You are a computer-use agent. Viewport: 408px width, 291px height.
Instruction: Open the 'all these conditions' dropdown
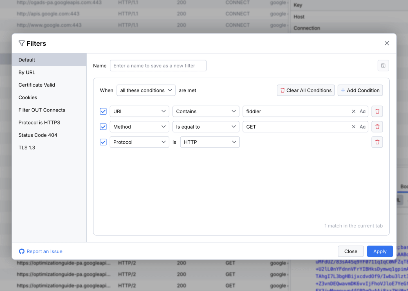pos(146,90)
